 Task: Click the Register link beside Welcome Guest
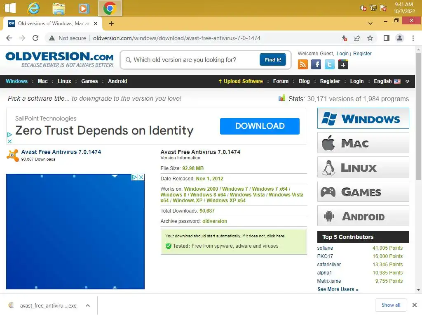pyautogui.click(x=362, y=53)
